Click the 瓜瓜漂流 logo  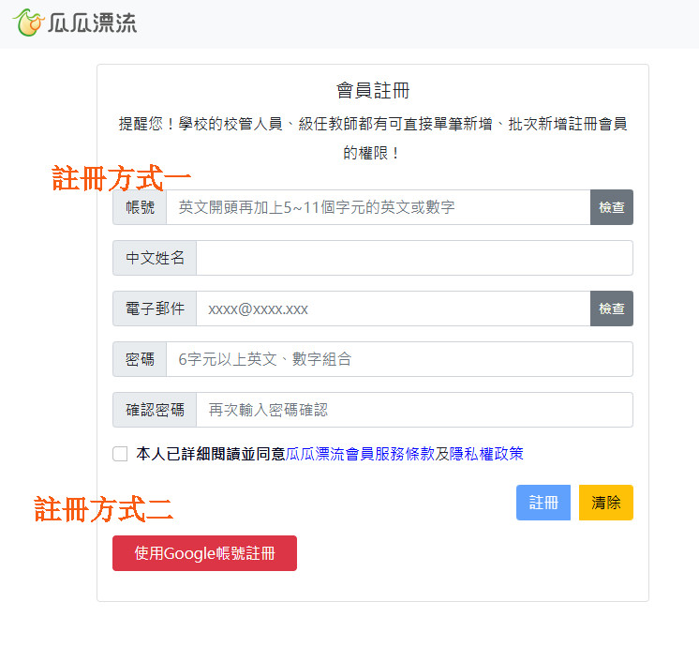click(x=75, y=23)
